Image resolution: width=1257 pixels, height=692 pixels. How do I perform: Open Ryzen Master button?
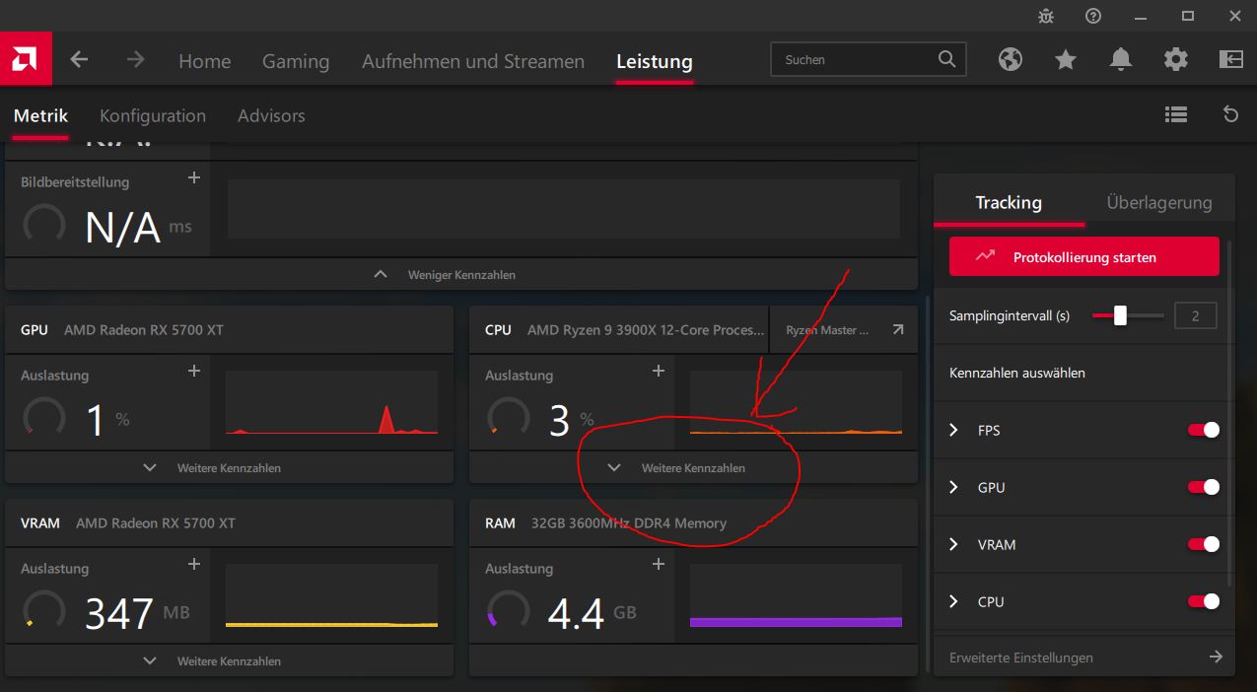pos(843,330)
